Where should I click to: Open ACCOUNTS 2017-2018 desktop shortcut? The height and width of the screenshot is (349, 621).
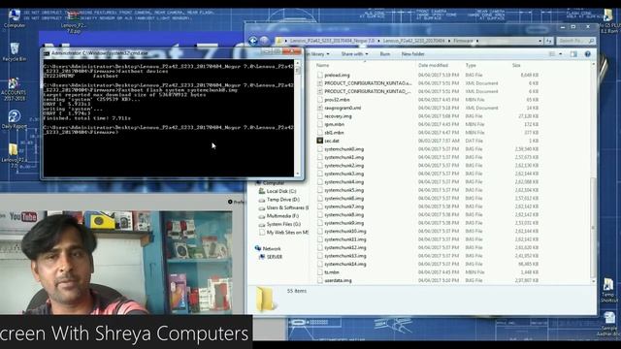point(15,88)
